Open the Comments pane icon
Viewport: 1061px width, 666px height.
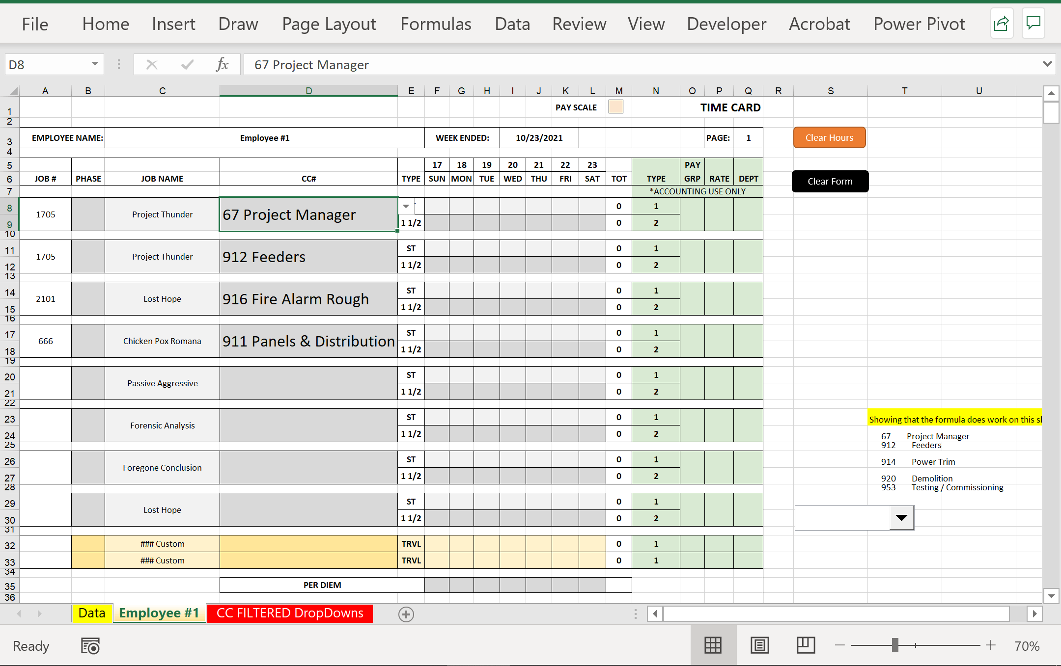point(1033,24)
